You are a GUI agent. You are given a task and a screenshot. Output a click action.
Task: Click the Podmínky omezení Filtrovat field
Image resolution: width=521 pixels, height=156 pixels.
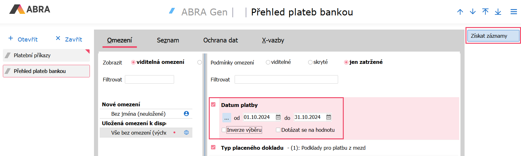tap(286, 80)
